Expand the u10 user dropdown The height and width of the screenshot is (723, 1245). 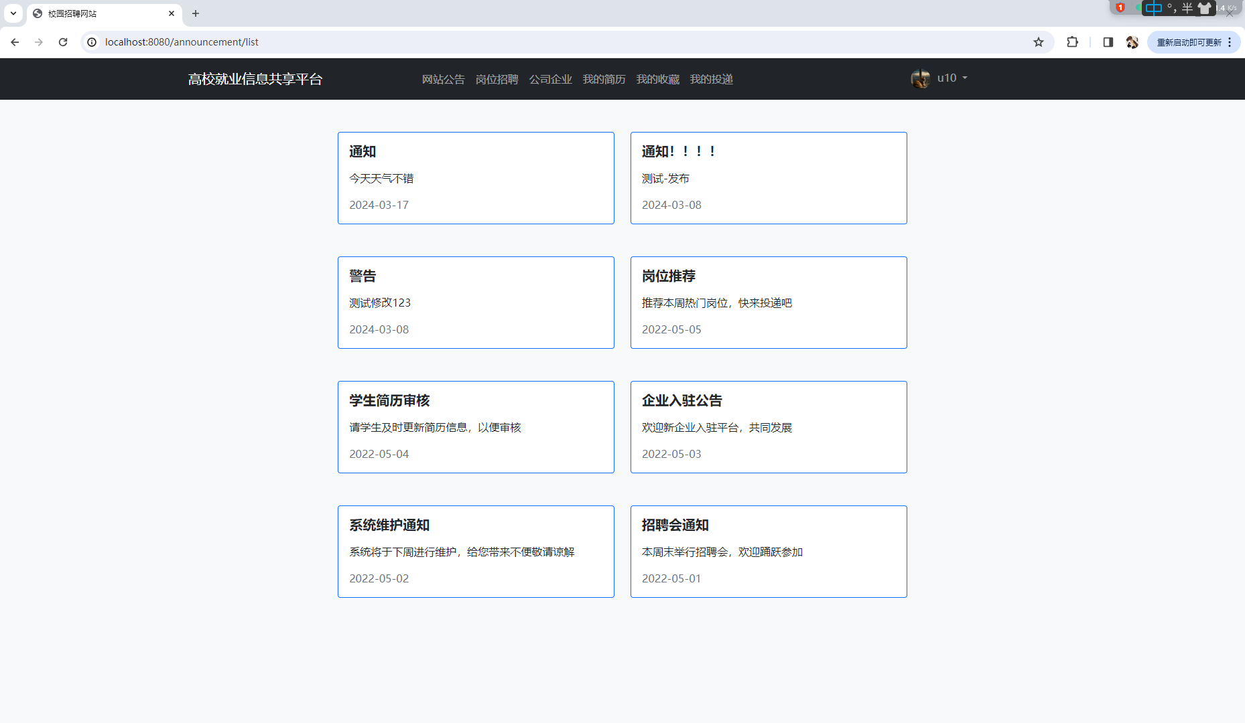pos(952,78)
